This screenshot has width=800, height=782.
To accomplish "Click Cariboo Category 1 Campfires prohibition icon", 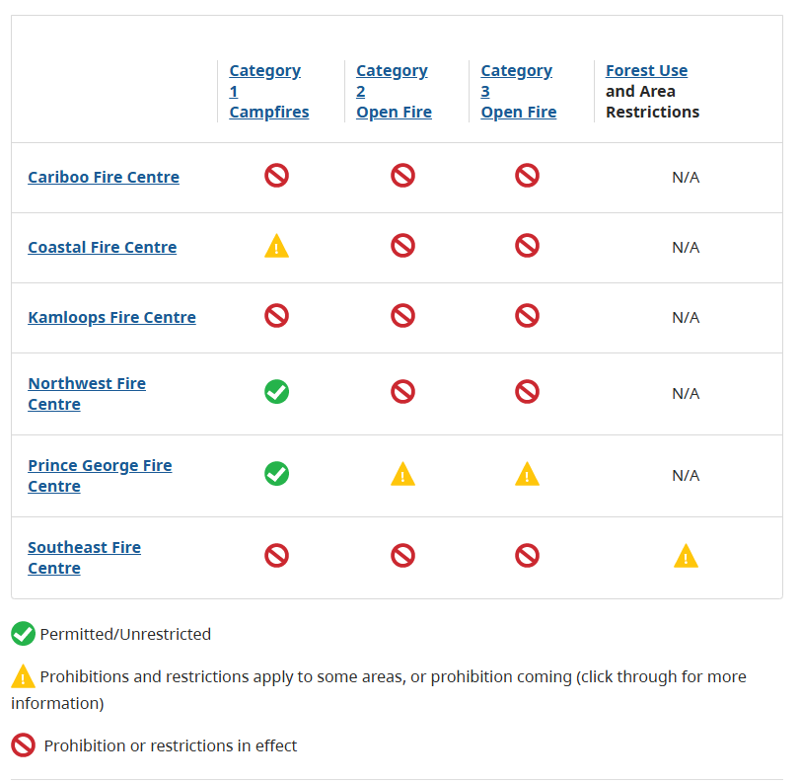I will pyautogui.click(x=276, y=176).
